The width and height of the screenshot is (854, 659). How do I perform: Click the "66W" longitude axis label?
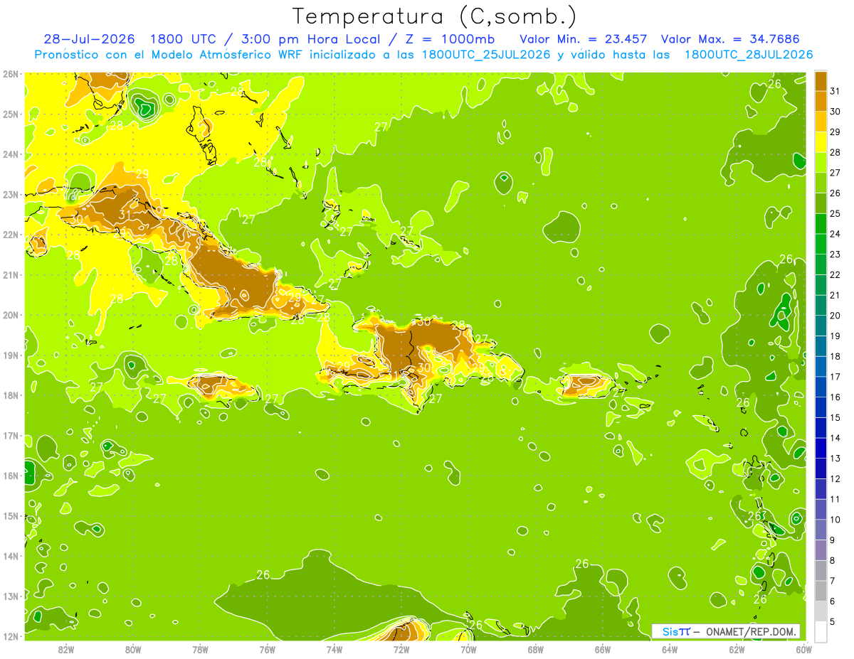pos(603,649)
